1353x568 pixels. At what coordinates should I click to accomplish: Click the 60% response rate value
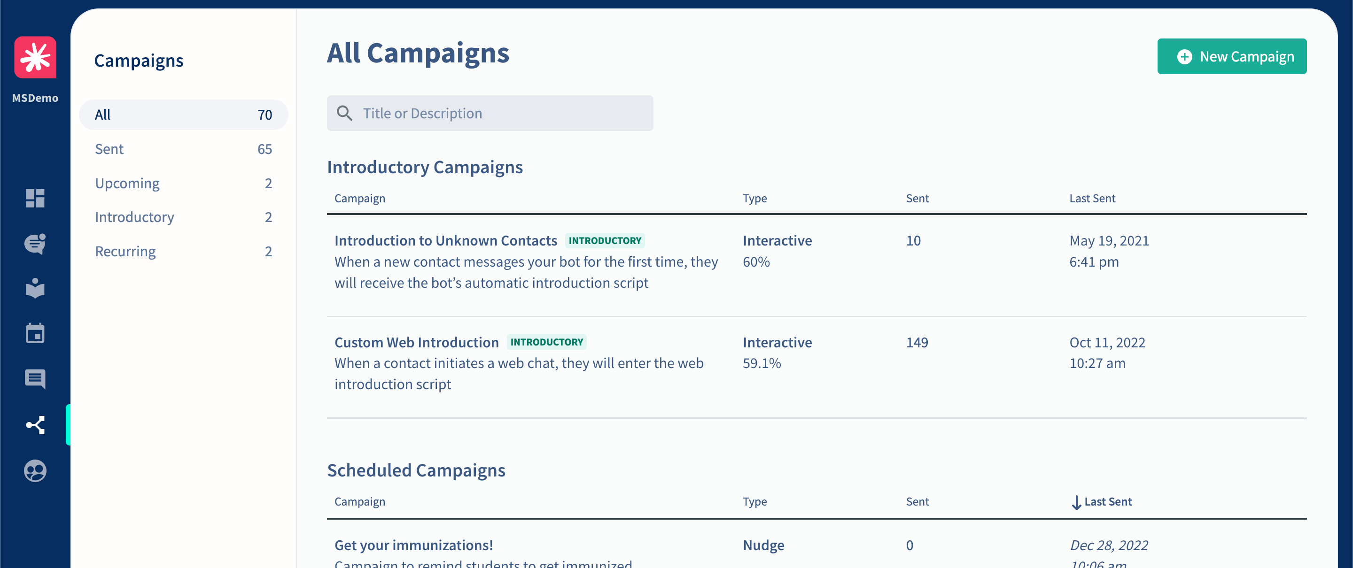[756, 261]
